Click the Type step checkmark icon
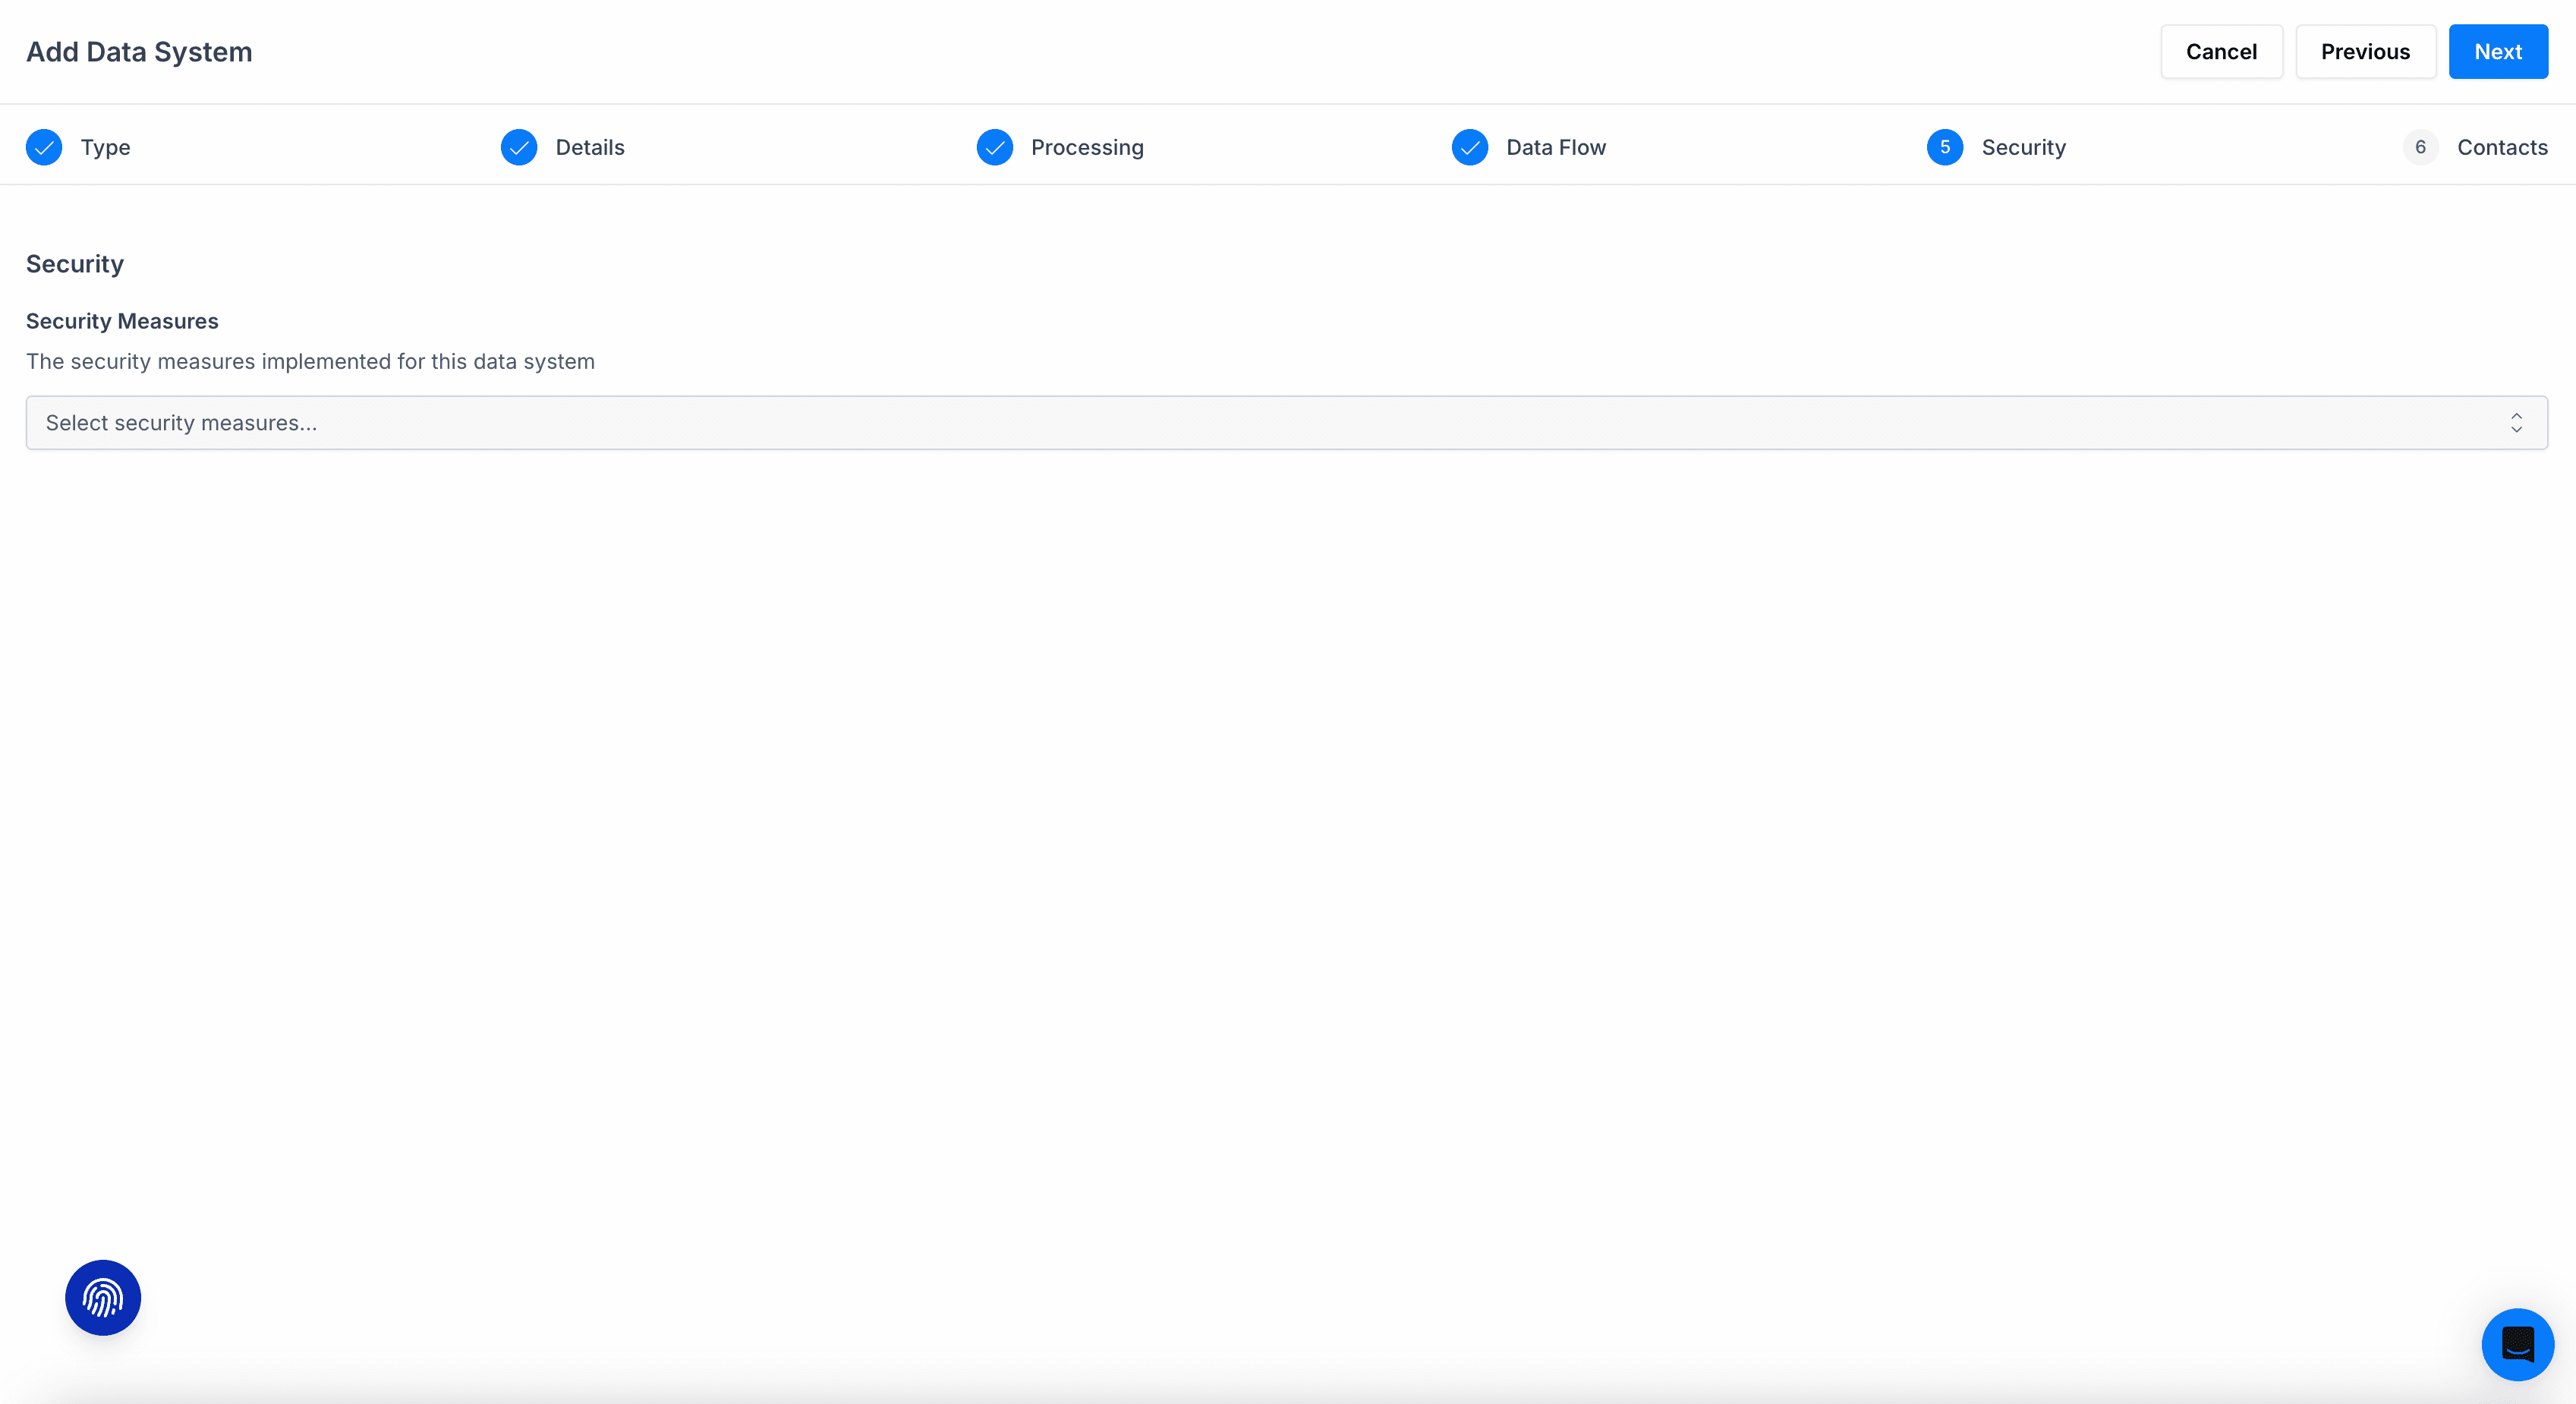This screenshot has height=1404, width=2576. (44, 147)
